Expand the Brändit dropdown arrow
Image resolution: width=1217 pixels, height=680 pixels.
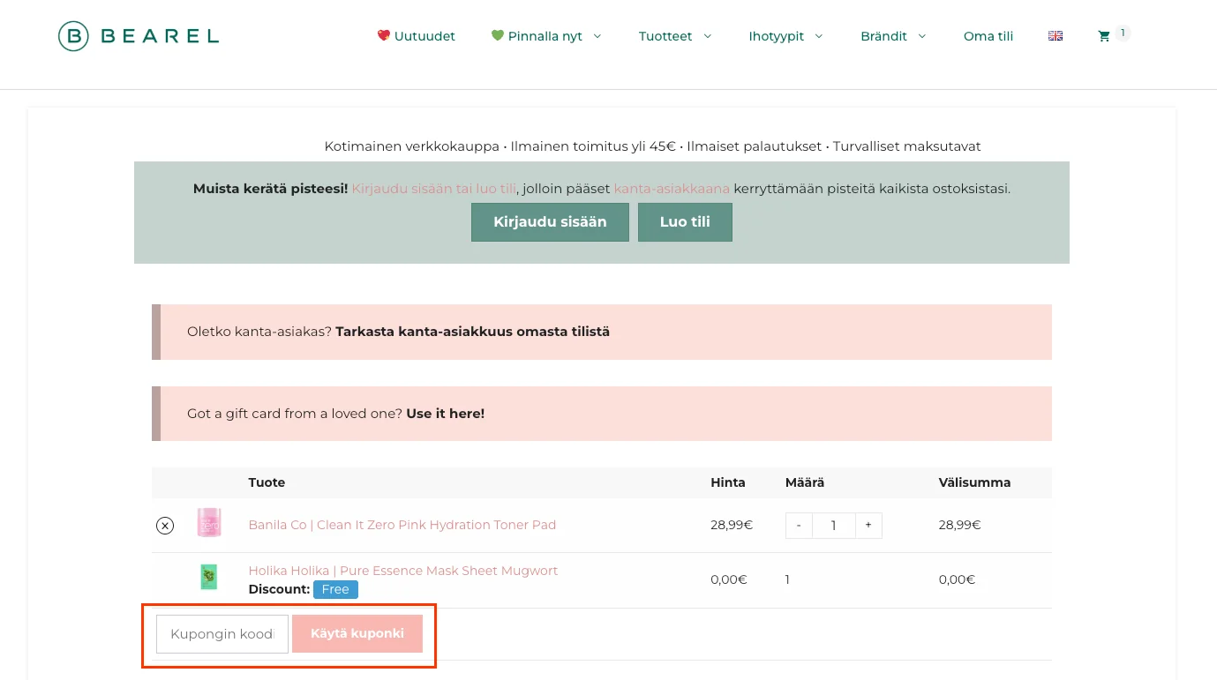point(922,36)
